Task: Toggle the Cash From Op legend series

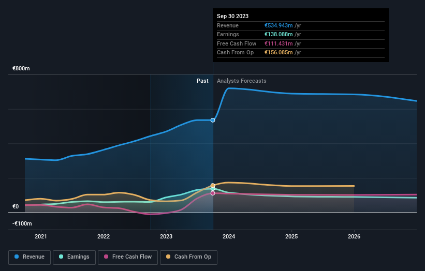Action: point(188,257)
